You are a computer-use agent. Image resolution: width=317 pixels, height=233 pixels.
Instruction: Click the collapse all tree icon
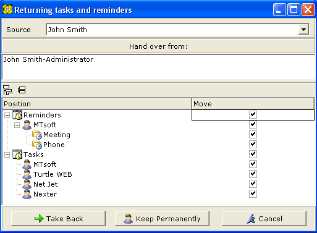22,90
